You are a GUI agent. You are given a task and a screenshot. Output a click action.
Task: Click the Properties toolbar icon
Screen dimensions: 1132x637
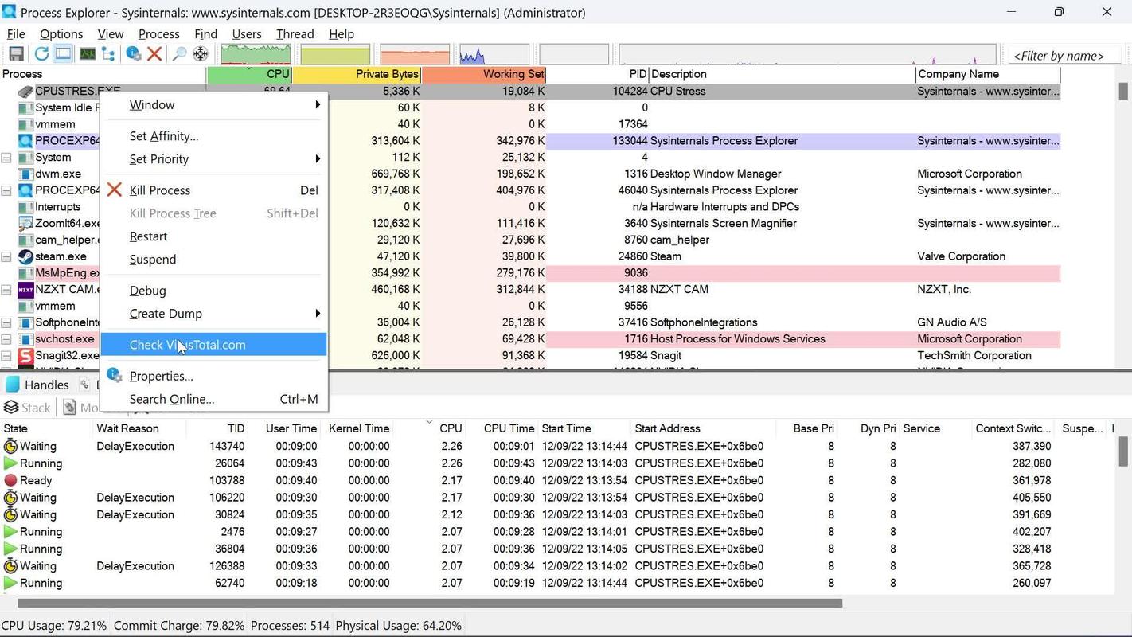[x=134, y=54]
